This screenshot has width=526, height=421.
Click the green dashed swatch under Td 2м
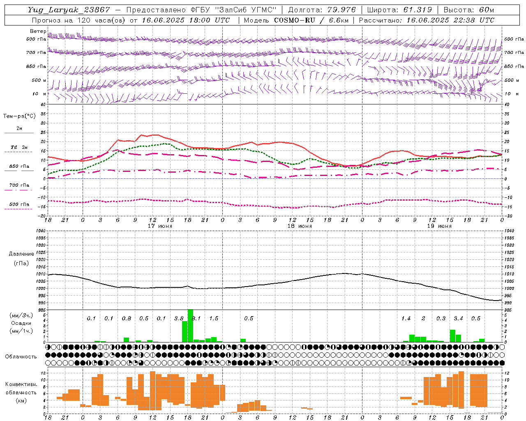point(19,152)
